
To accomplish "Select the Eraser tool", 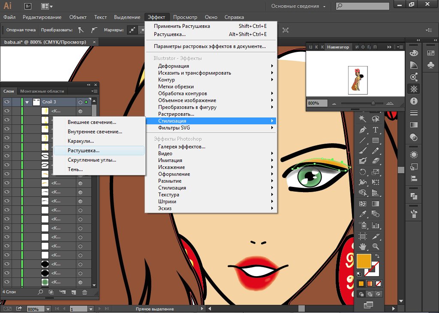I will (376, 161).
